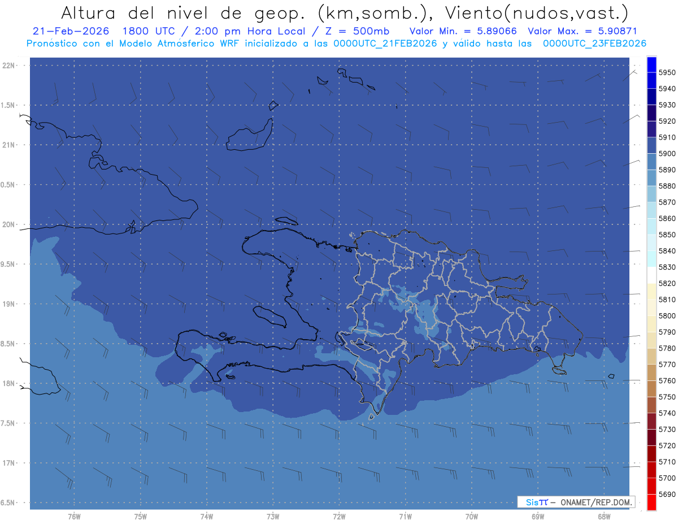This screenshot has height=524, width=678.
Task: Pick the colorbar swatch between 5900 and 5910
Action: 651,145
